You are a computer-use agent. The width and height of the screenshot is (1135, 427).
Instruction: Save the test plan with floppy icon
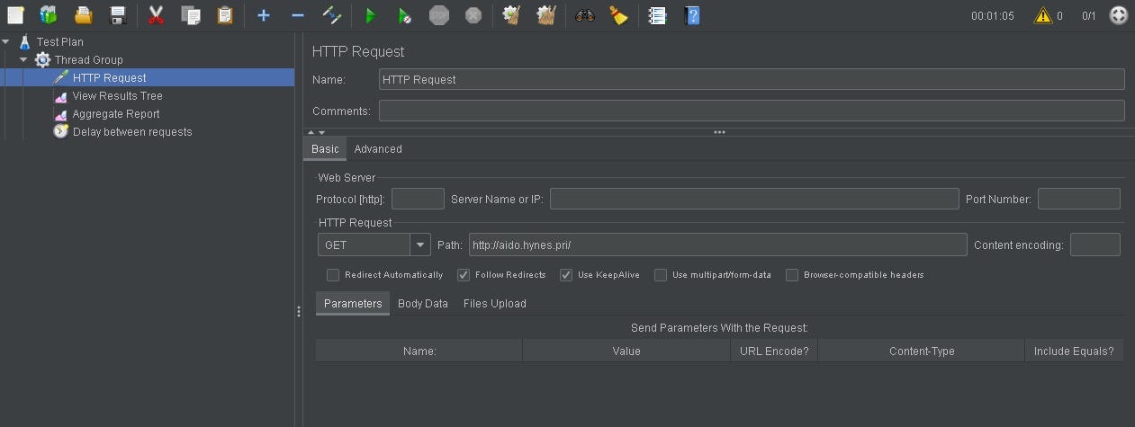pyautogui.click(x=118, y=15)
